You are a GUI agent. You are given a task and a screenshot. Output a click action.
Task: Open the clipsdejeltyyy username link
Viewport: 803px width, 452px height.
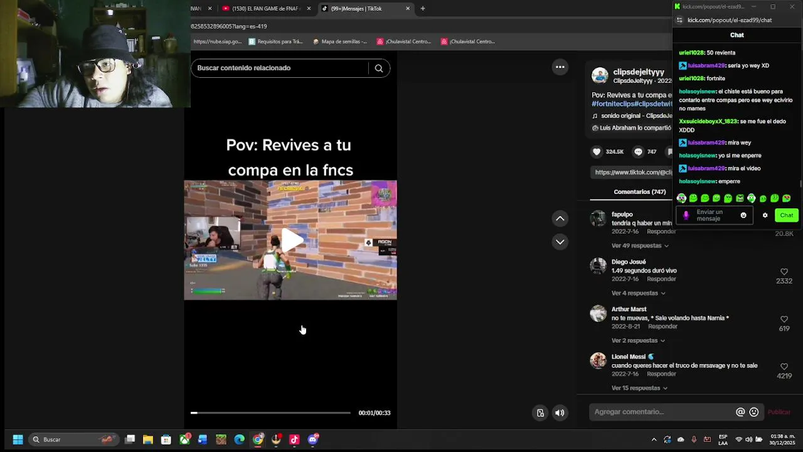(x=639, y=72)
